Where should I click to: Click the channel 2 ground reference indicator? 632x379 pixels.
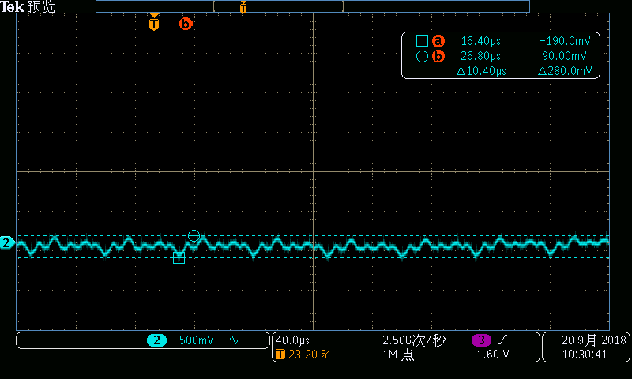[x=7, y=242]
